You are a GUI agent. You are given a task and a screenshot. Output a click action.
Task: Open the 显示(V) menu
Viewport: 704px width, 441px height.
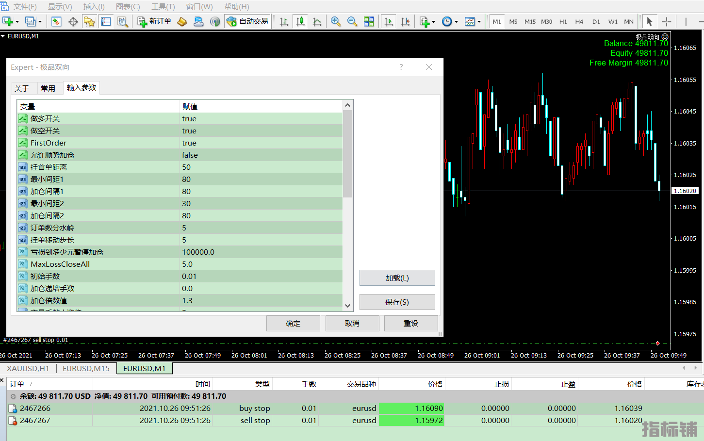60,6
